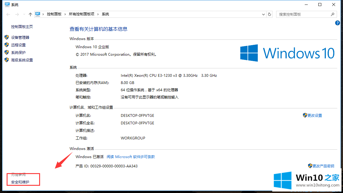The height and width of the screenshot is (193, 343).
Task: Expand chevron after computer icon in address bar
Action: coord(43,14)
